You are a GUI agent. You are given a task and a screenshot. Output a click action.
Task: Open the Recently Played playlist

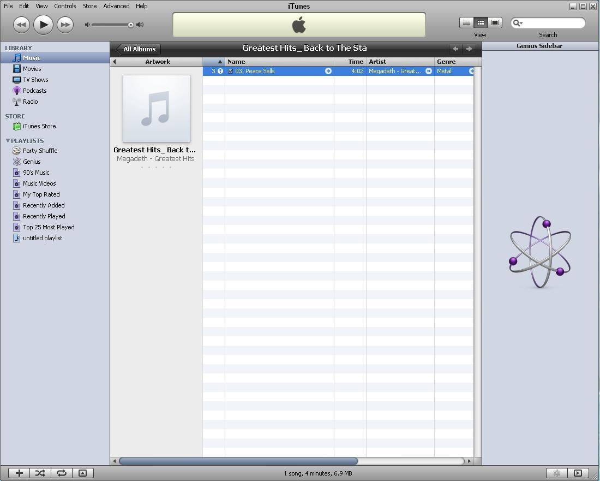(55, 216)
